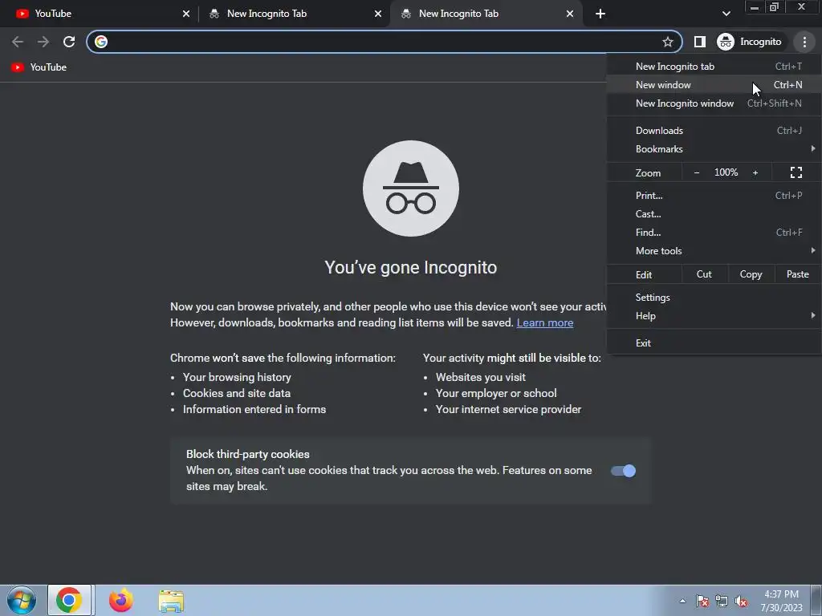The height and width of the screenshot is (616, 822).
Task: Select New Incognito window menu entry
Action: [714, 103]
